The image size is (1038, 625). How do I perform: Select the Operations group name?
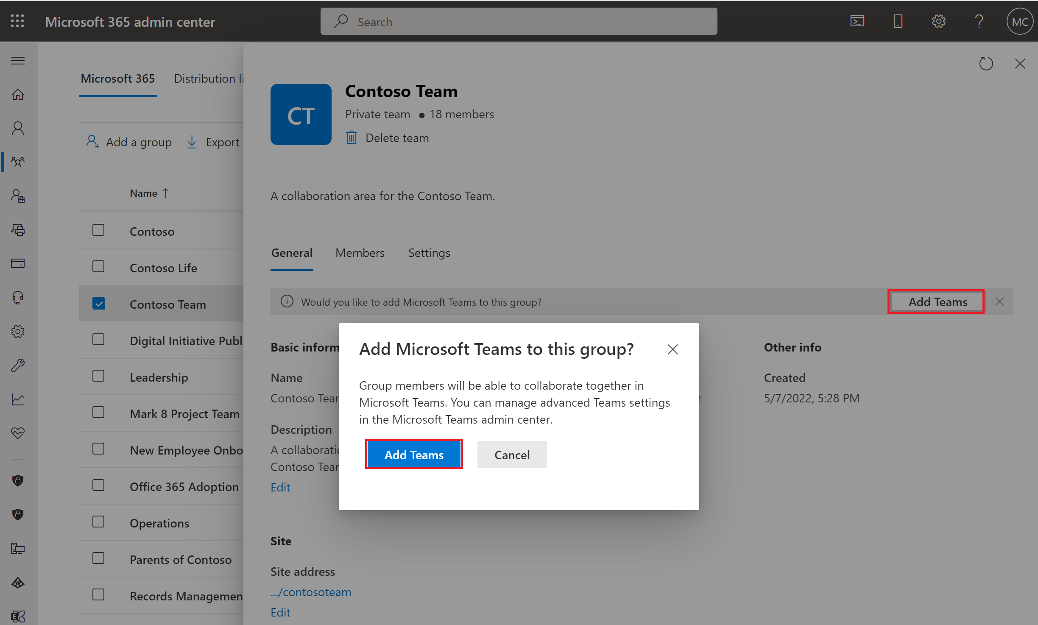(x=159, y=523)
